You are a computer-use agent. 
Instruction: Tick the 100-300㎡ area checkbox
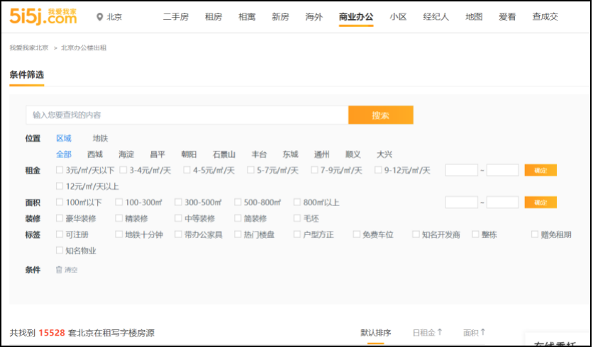click(x=119, y=203)
